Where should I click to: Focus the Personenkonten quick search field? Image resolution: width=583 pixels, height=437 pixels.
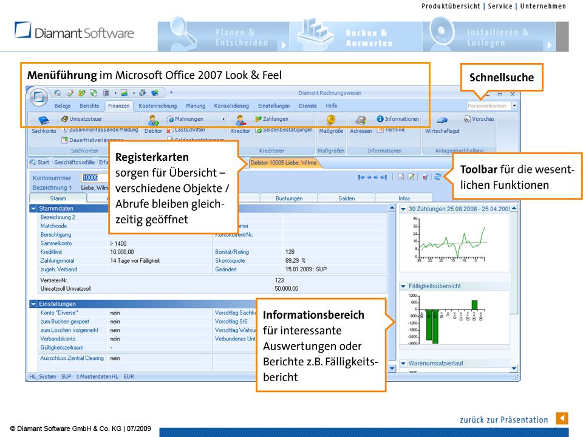[x=489, y=106]
